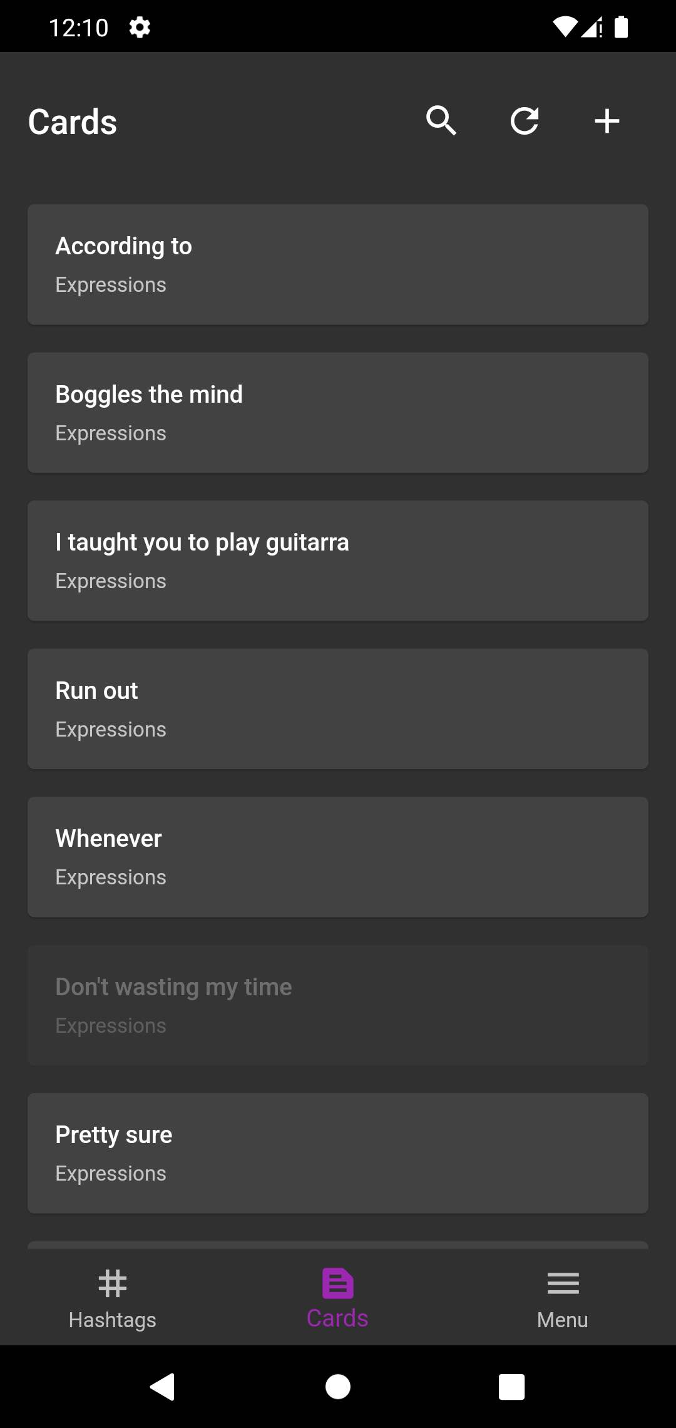
Task: Open the "Boggles the mind" card
Action: tap(338, 413)
